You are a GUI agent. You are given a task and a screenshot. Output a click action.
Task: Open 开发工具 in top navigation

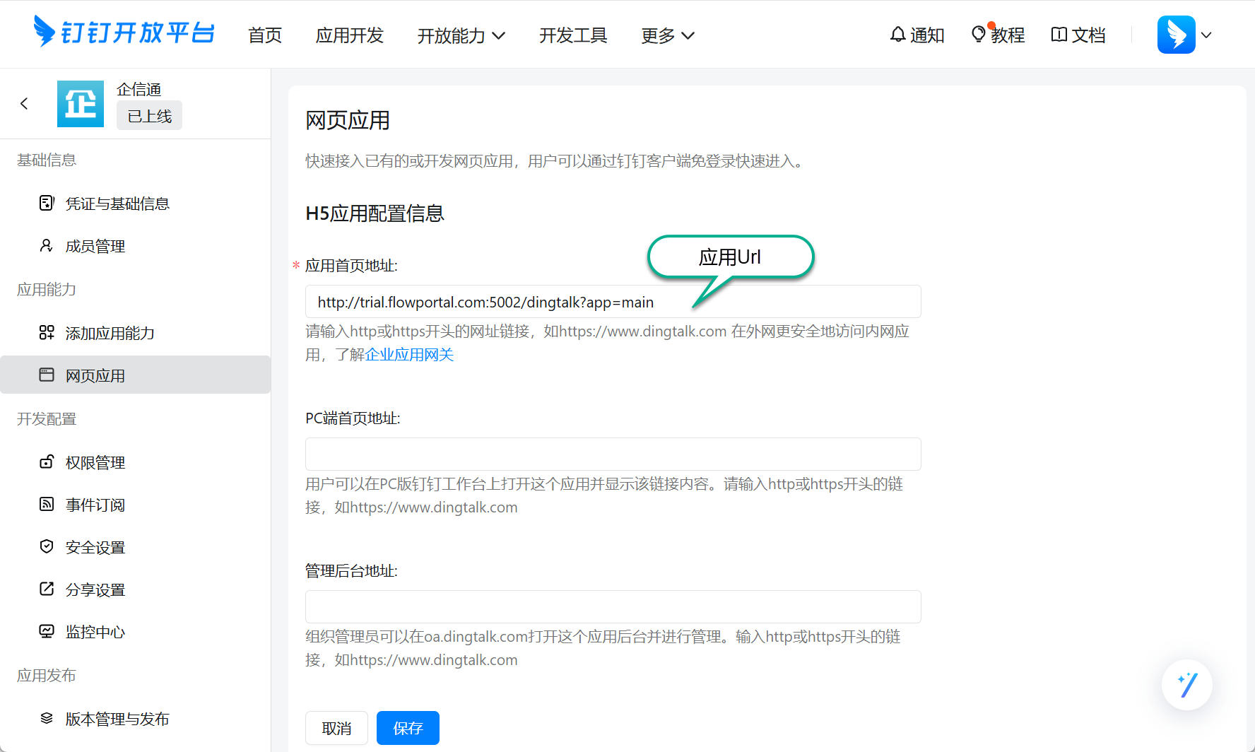point(573,35)
